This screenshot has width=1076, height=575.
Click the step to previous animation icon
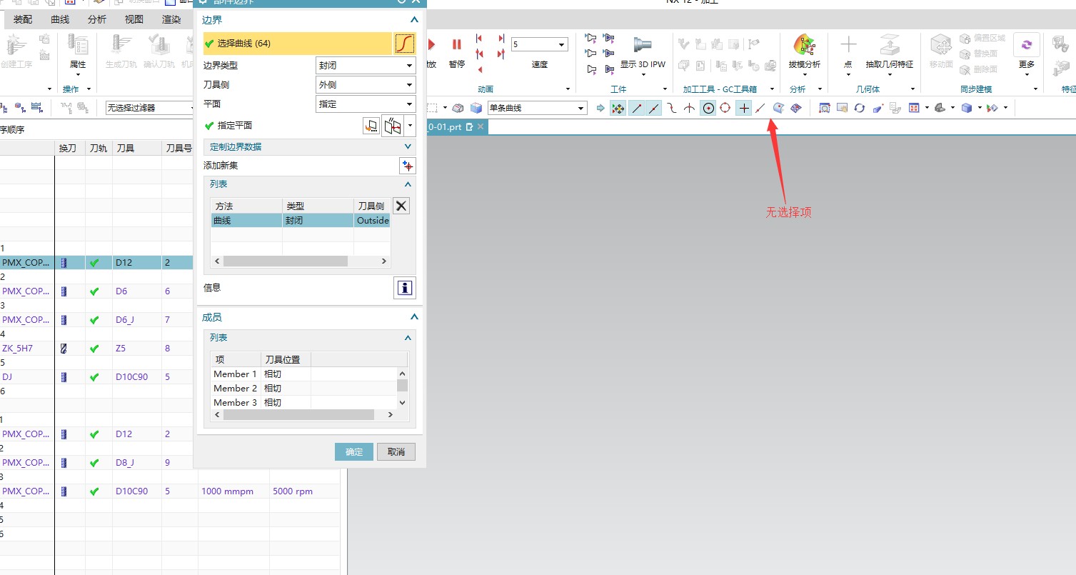point(479,38)
